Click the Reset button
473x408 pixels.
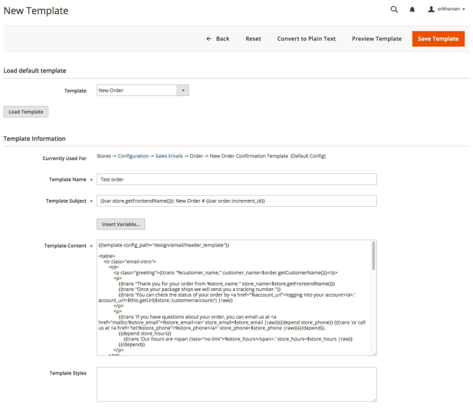253,39
